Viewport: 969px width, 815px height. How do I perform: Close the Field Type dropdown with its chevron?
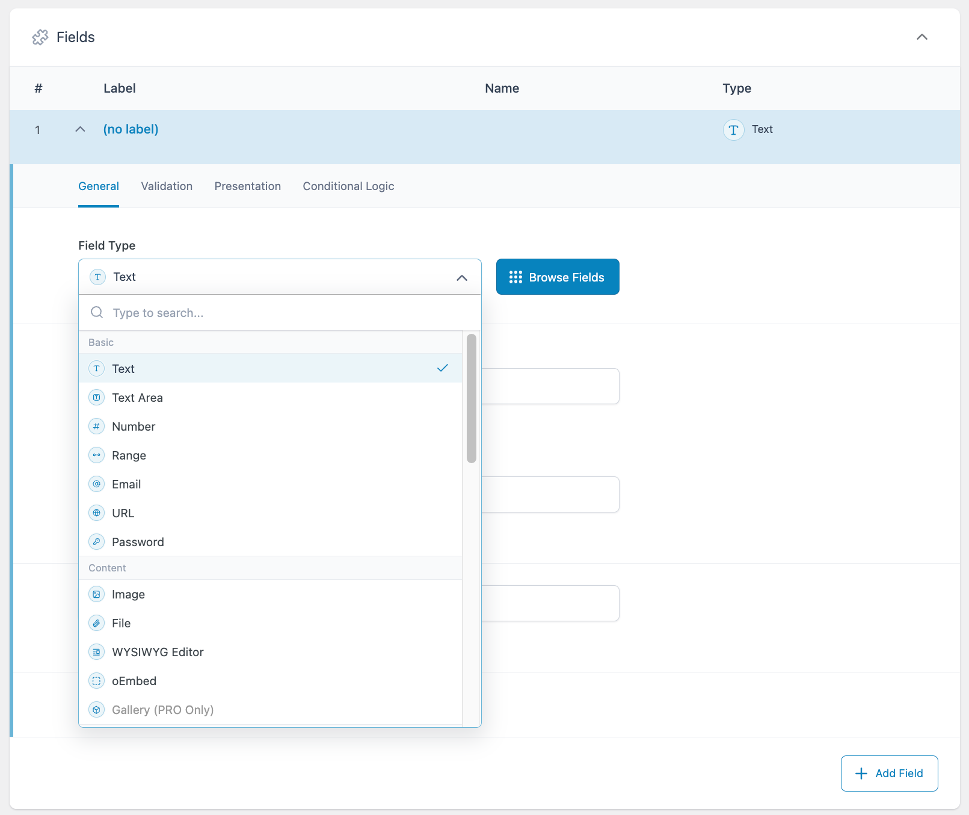pos(462,278)
